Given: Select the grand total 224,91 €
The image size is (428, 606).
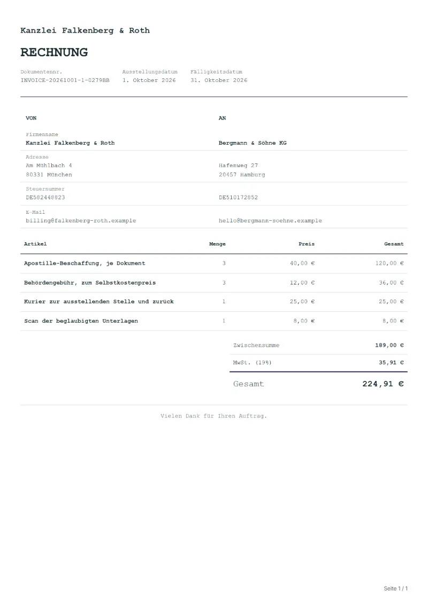Looking at the screenshot, I should coord(383,384).
